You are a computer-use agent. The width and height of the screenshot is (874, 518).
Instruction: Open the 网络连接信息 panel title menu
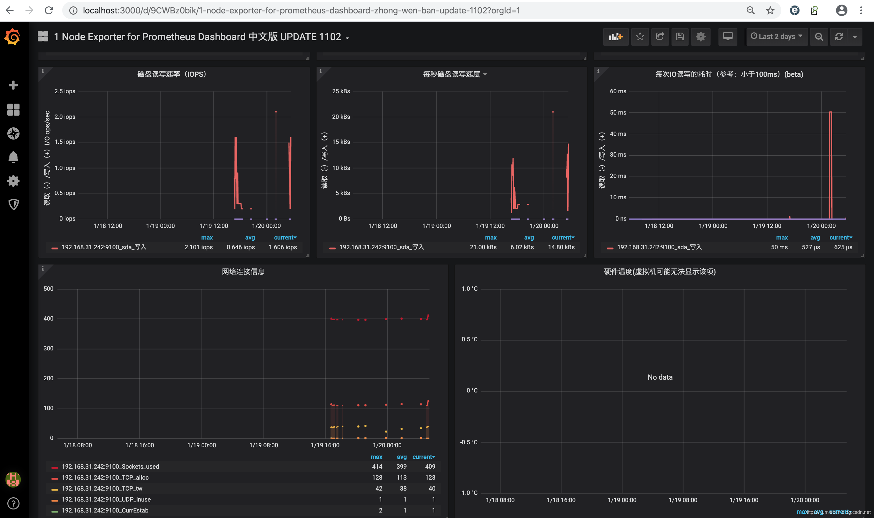(x=243, y=271)
